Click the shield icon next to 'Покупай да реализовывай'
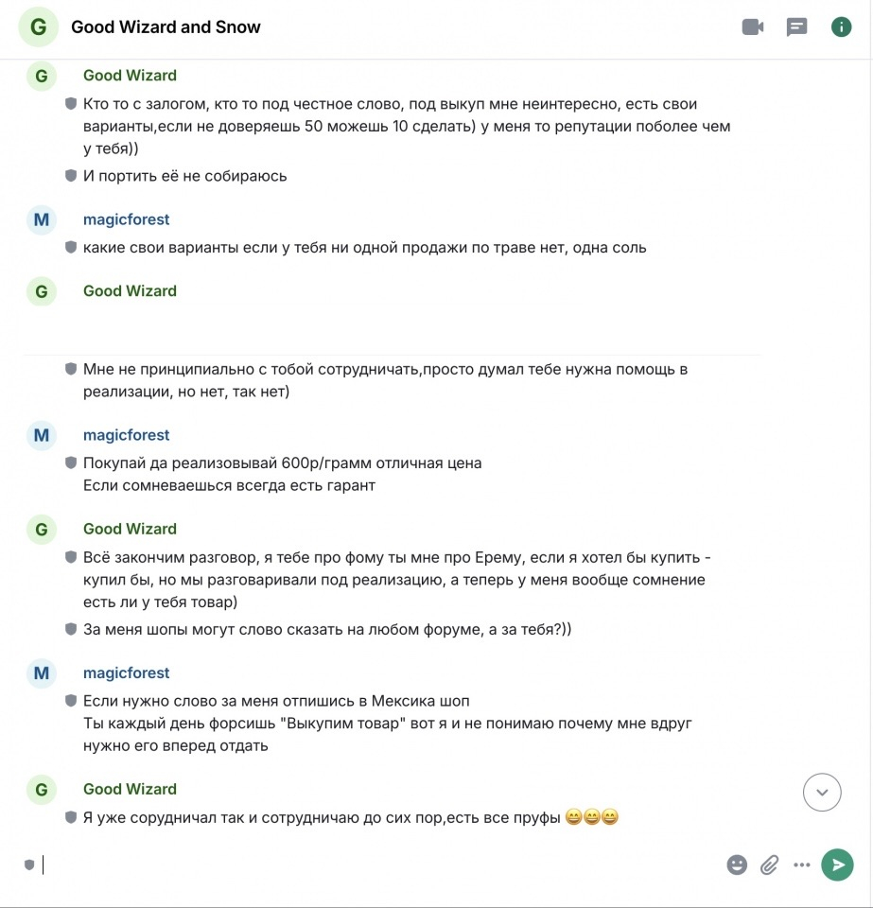This screenshot has height=908, width=873. tap(71, 463)
